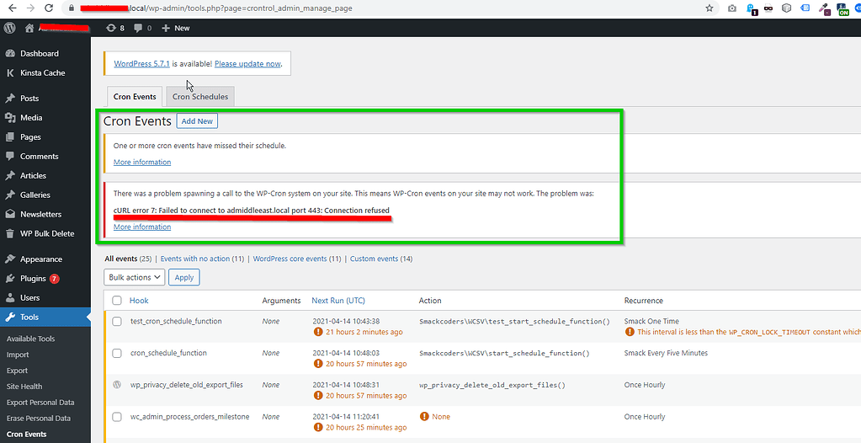This screenshot has height=443, width=861.
Task: Click Add New cron event button
Action: [x=197, y=121]
